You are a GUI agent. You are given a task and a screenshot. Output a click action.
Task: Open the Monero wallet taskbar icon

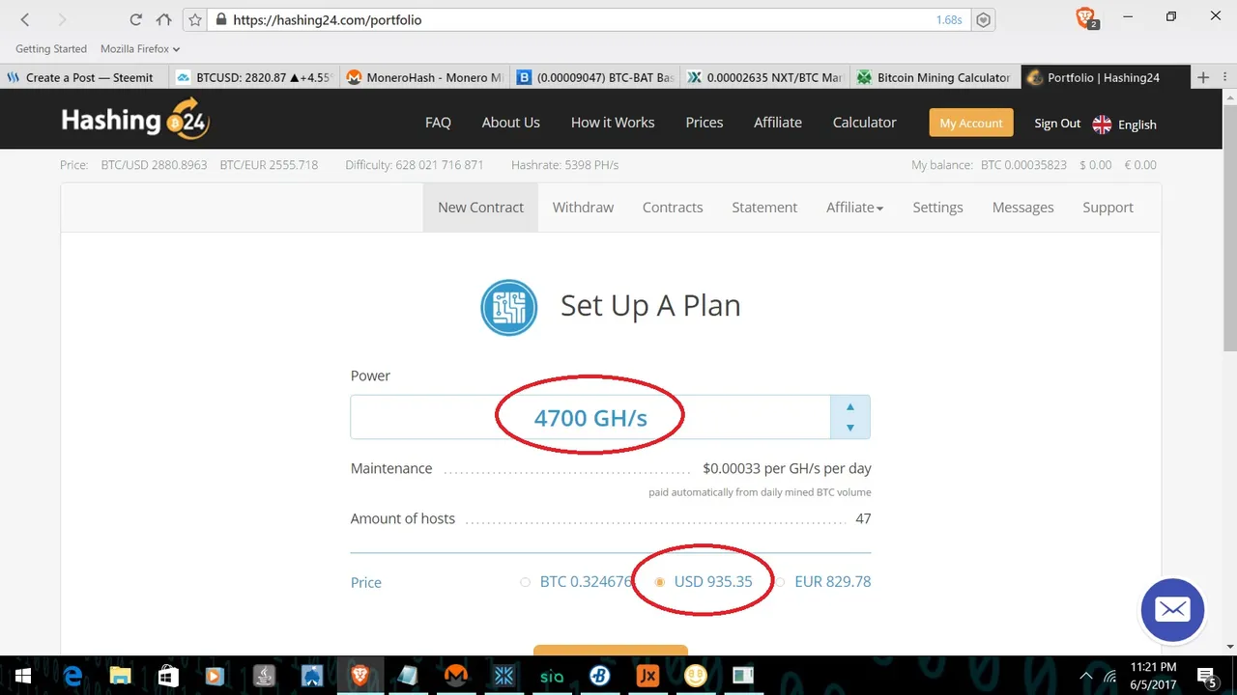[x=455, y=676]
